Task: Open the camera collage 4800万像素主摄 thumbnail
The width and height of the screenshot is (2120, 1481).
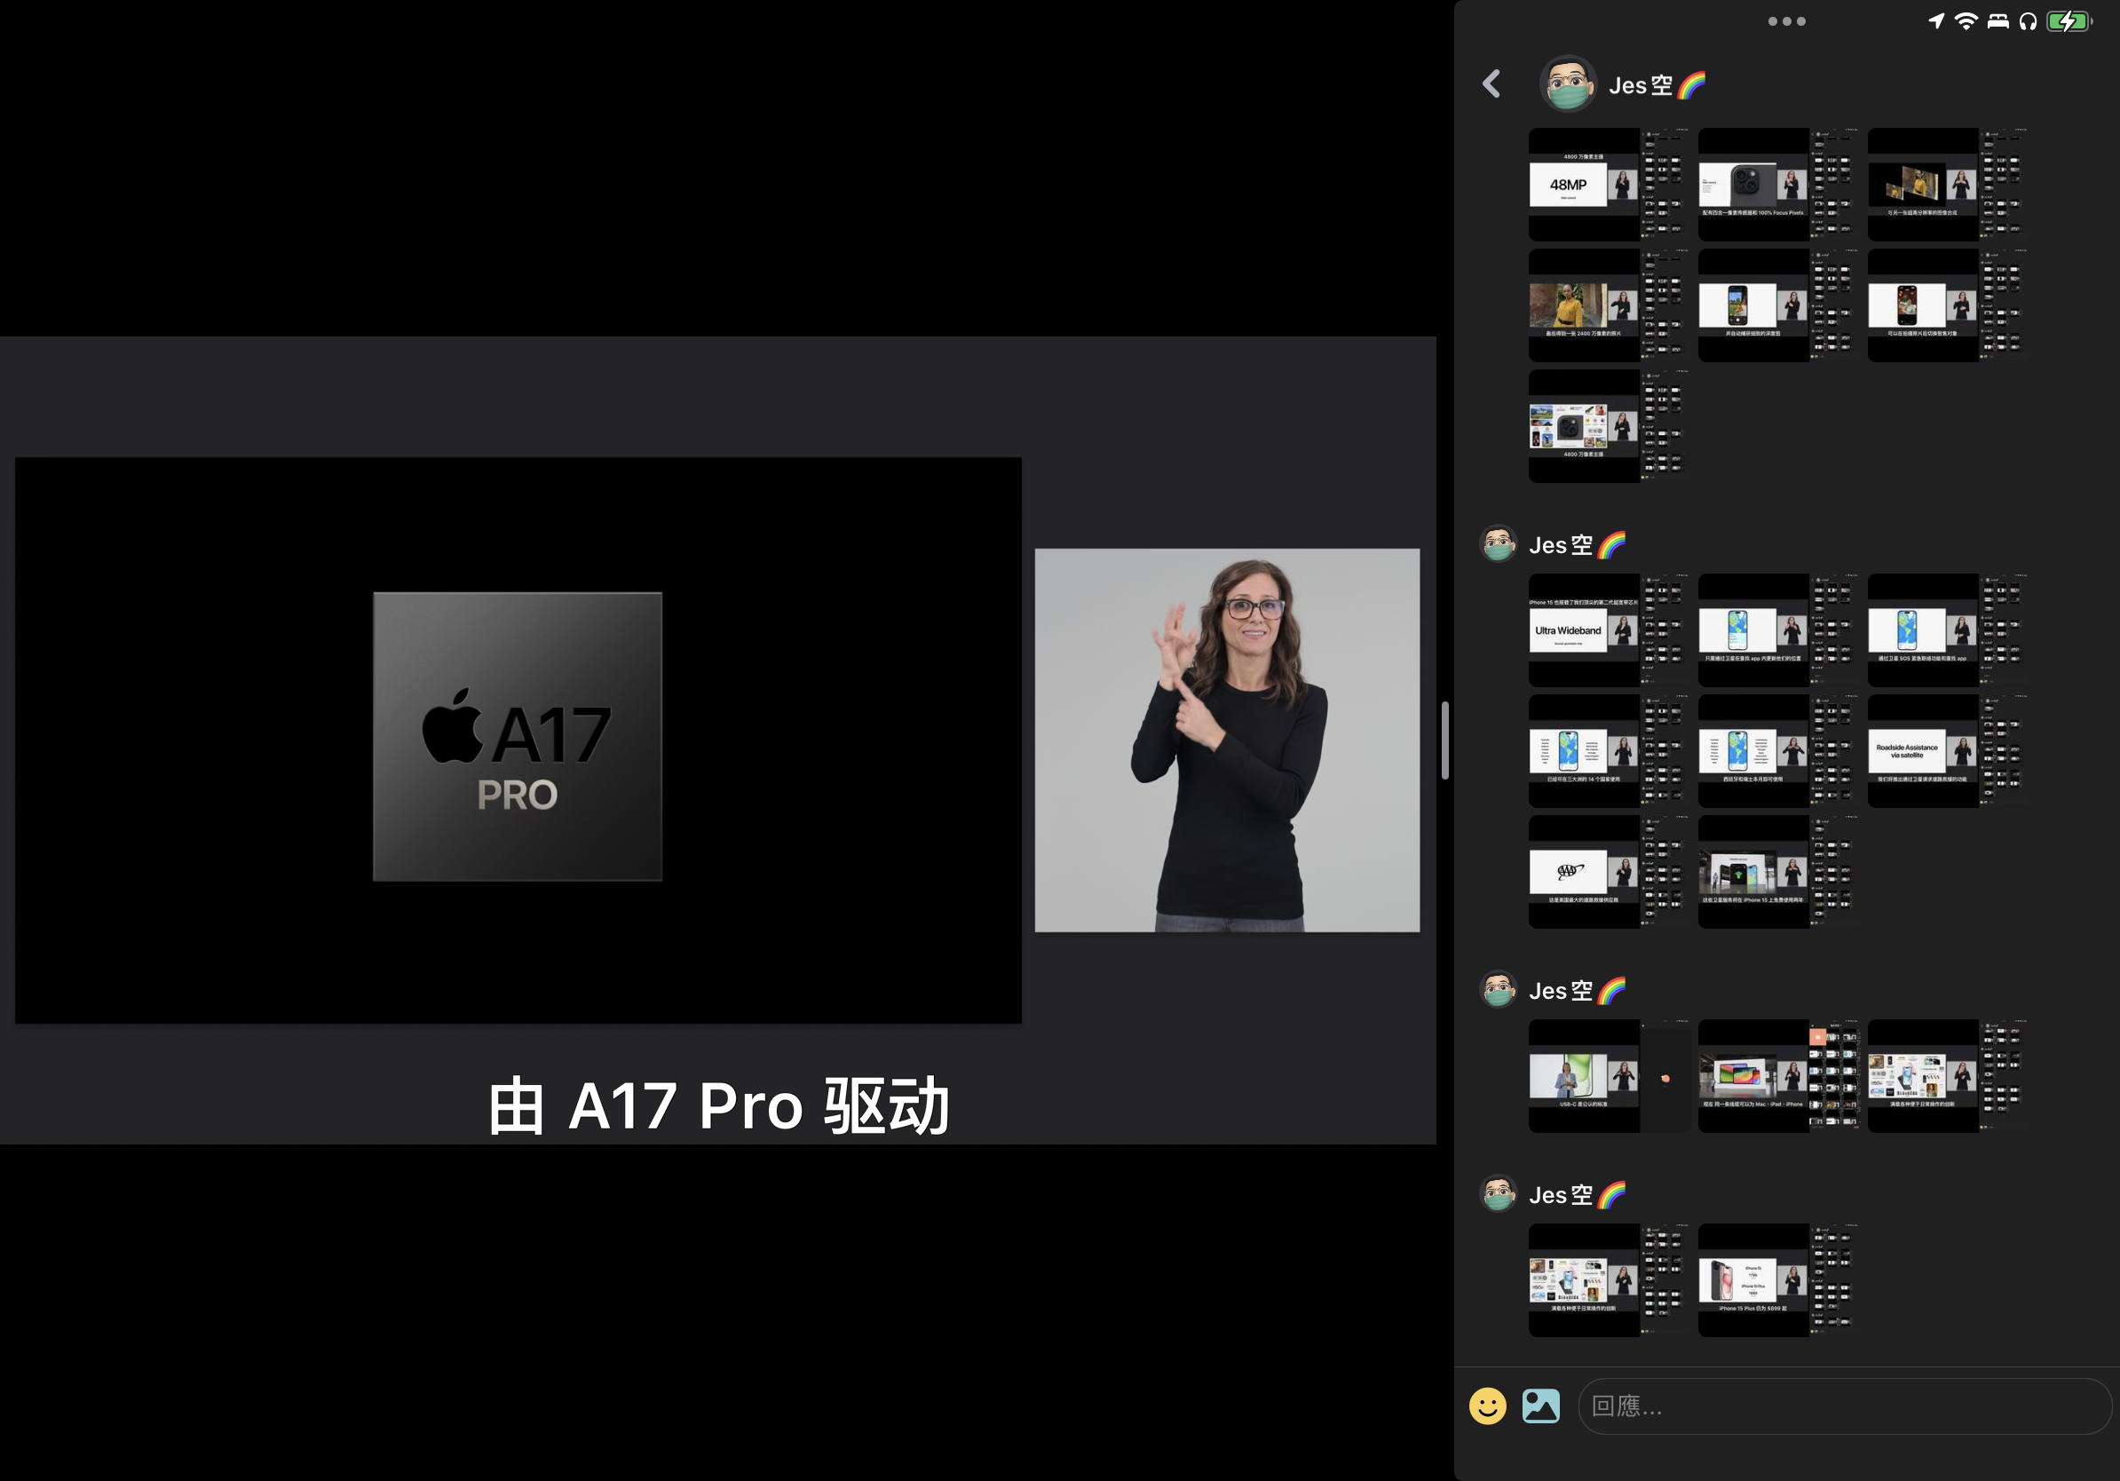Action: 1610,426
